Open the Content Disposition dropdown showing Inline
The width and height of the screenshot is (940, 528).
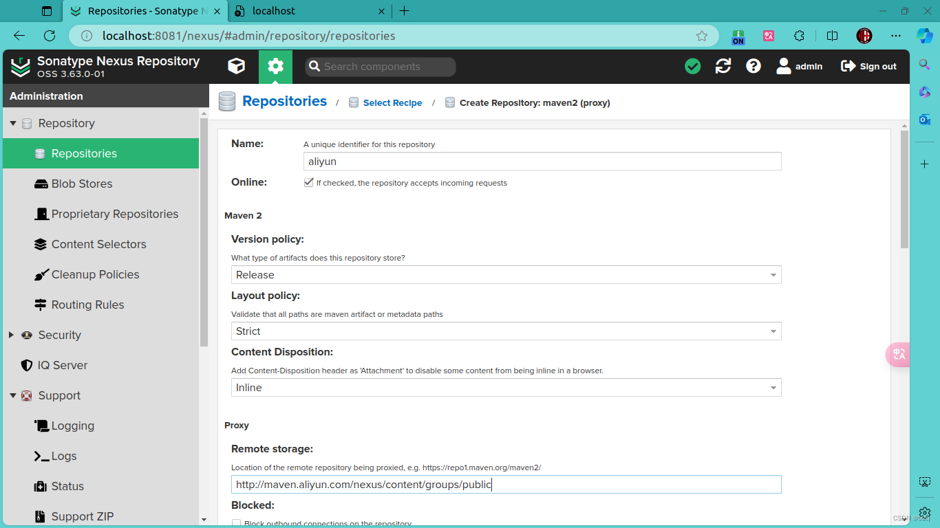click(x=506, y=387)
